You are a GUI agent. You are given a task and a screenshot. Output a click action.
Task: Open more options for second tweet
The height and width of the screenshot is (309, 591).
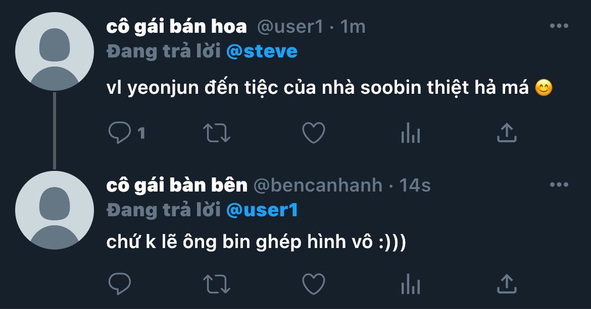pos(559,185)
